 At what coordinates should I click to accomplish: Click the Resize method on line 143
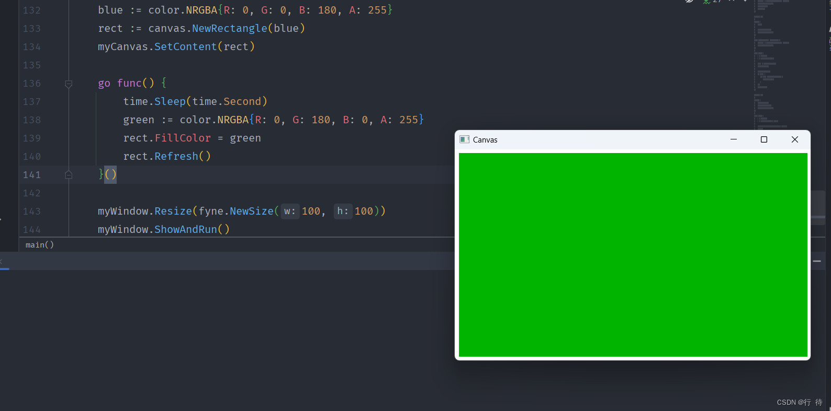click(x=173, y=211)
